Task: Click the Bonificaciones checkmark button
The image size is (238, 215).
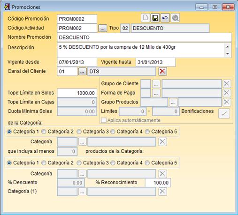Action: tap(224, 113)
